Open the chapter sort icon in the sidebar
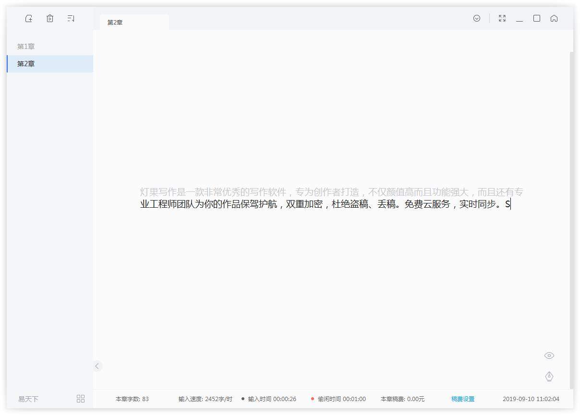Viewport: 580px width, 415px height. [x=71, y=18]
